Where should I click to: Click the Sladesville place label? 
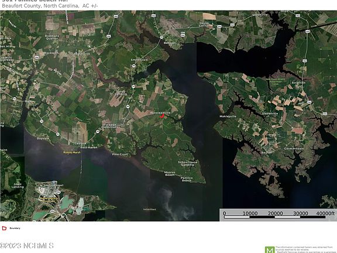point(270,114)
